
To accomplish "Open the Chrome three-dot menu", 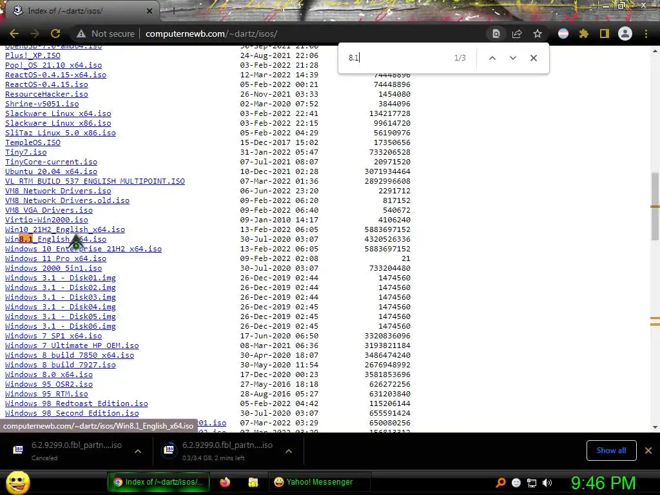I will click(646, 34).
